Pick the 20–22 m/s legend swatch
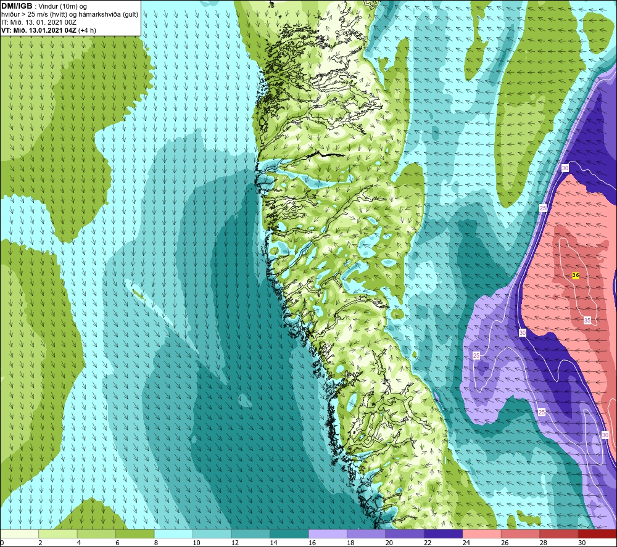 pos(405,533)
